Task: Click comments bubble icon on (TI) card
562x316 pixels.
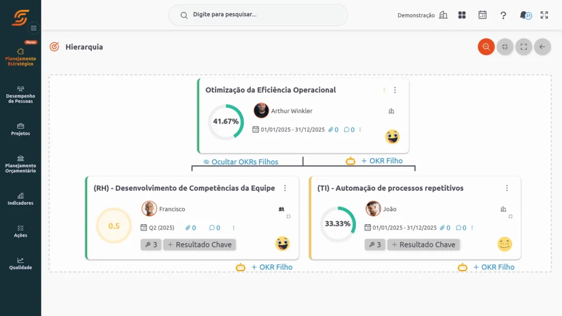Action: [458, 228]
